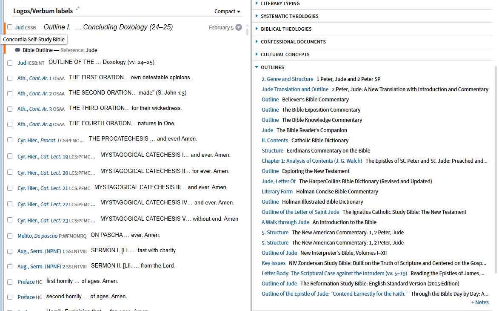
Task: Check the ON PASCHA row checkbox
Action: click(x=10, y=236)
